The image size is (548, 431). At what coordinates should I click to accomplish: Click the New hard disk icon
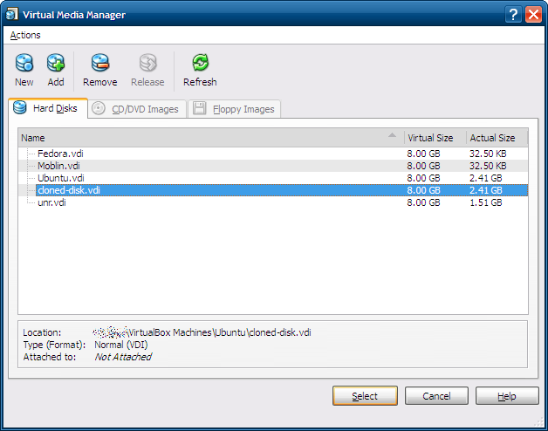tap(24, 64)
